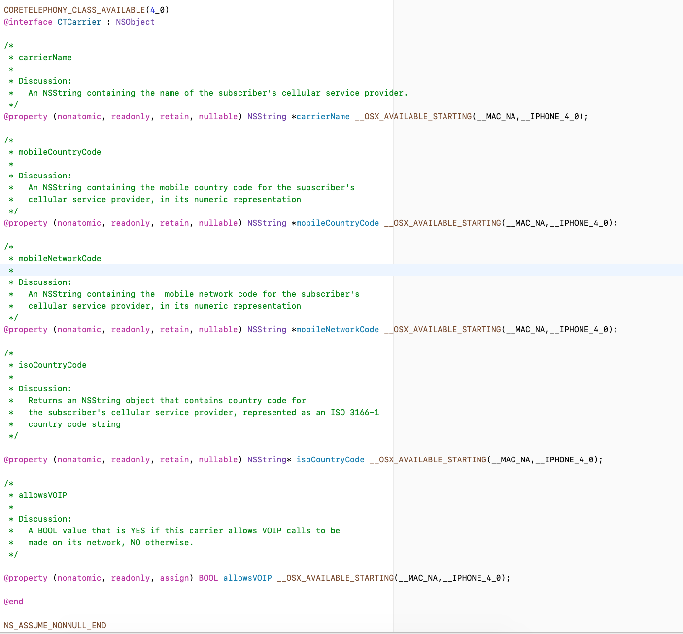Image resolution: width=683 pixels, height=634 pixels.
Task: Click the allowsVOIP comment heading
Action: click(x=43, y=495)
